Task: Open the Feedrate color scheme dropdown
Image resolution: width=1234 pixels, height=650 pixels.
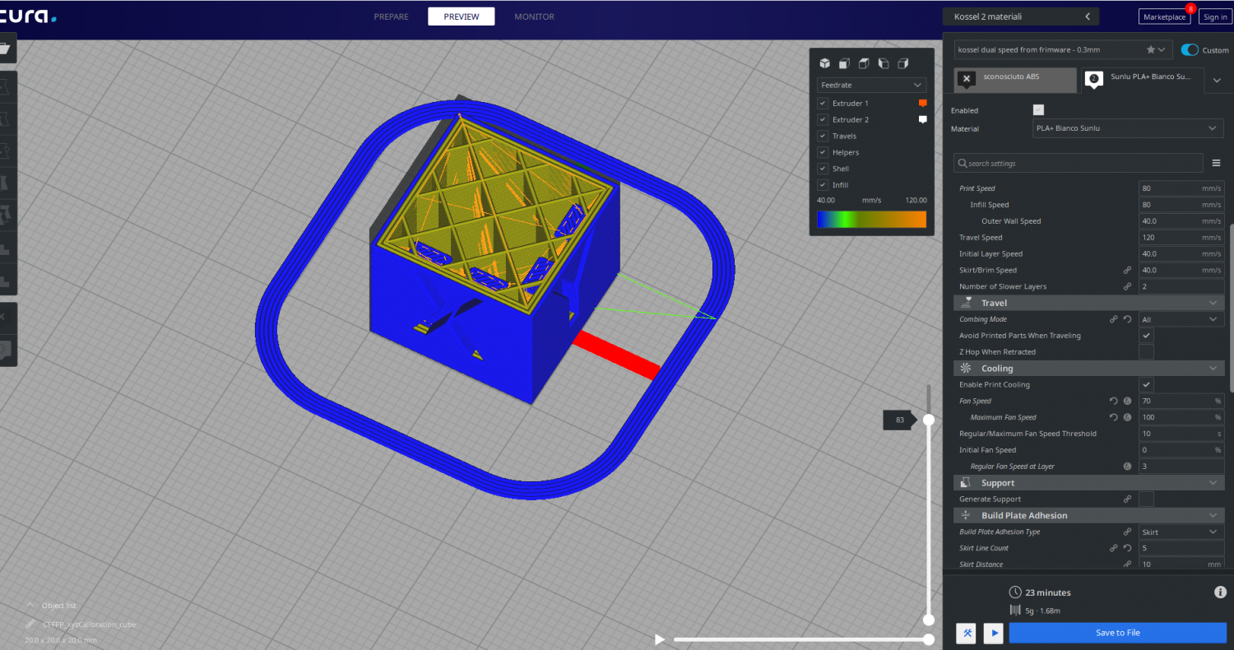Action: [x=871, y=85]
